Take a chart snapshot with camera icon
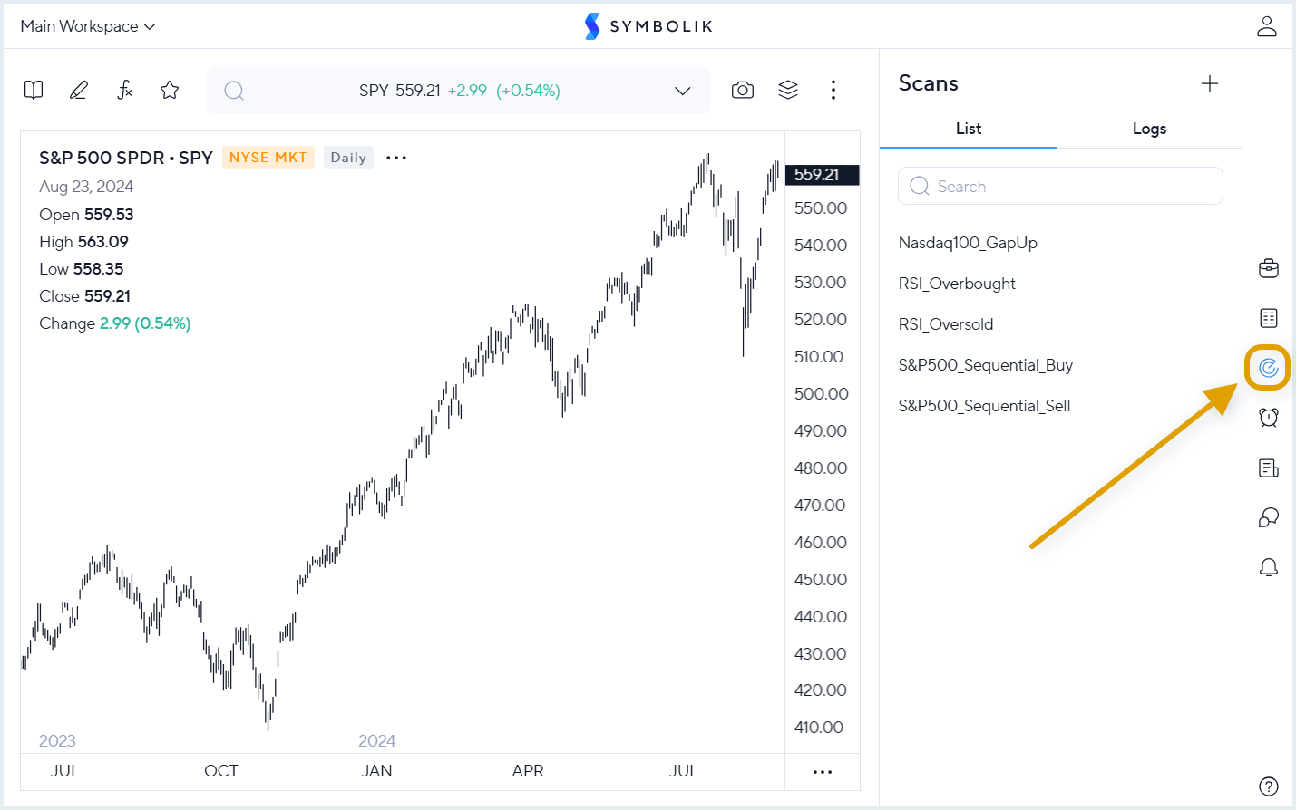Screen dimensions: 1296x810 click(743, 90)
